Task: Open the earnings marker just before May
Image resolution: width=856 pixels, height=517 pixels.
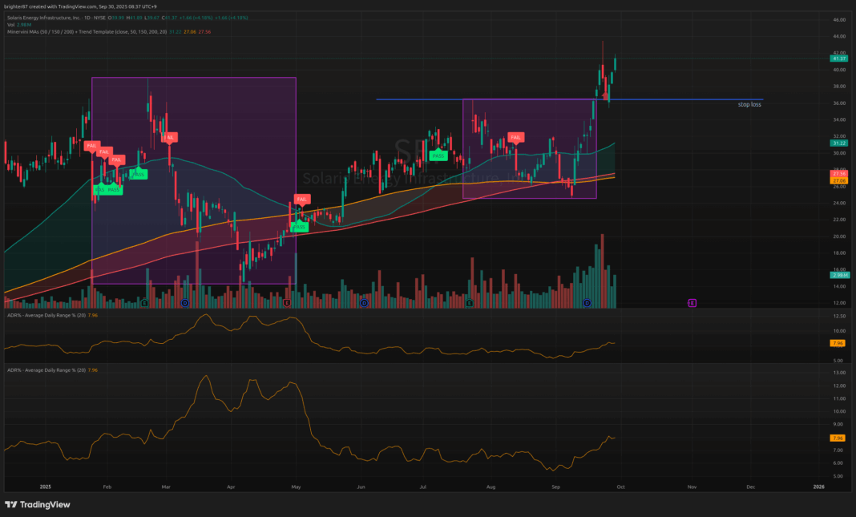Action: tap(287, 303)
